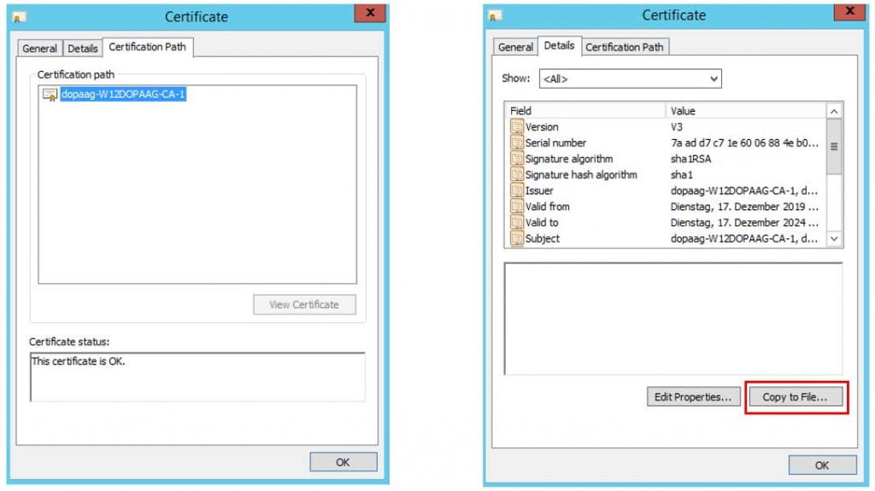Click the Valid to field icon
875x491 pixels.
click(x=517, y=222)
